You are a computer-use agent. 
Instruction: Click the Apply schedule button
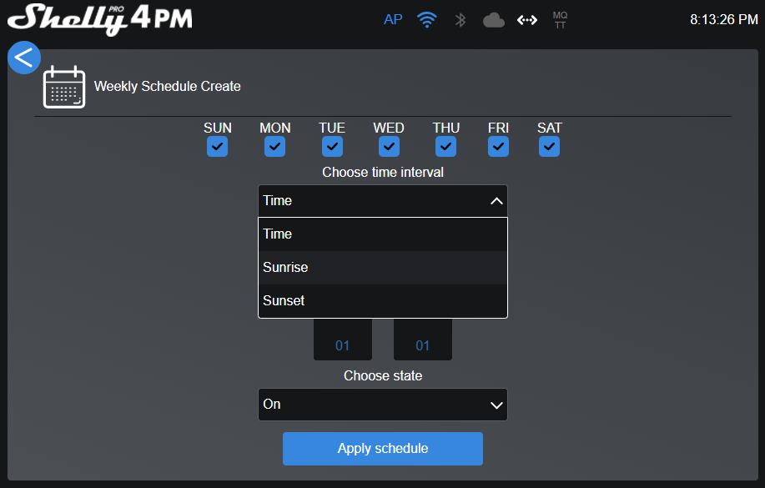[x=382, y=449]
